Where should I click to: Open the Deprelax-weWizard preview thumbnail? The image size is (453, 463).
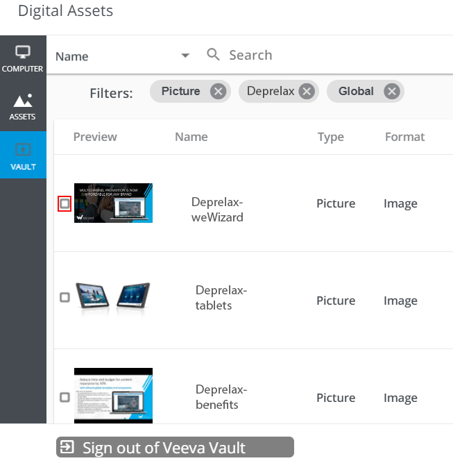click(113, 203)
